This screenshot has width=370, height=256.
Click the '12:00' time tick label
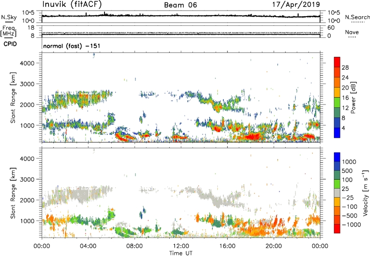click(181, 246)
